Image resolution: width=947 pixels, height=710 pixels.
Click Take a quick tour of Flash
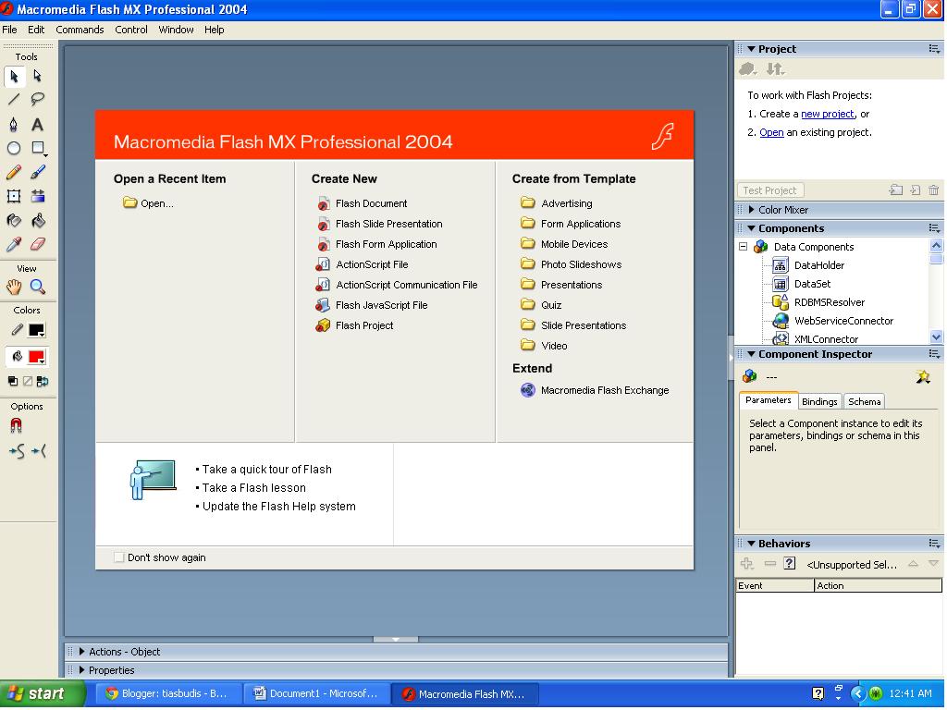266,469
